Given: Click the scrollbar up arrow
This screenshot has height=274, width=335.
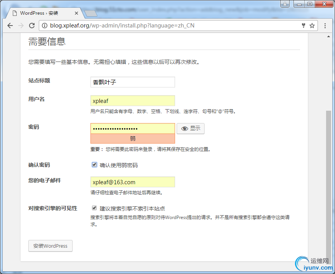Looking at the screenshot, I should click(328, 36).
